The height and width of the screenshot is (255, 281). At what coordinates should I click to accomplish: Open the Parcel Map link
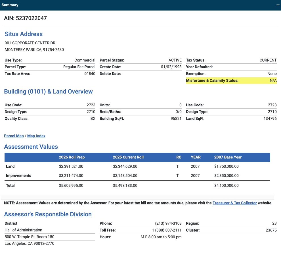(14, 136)
